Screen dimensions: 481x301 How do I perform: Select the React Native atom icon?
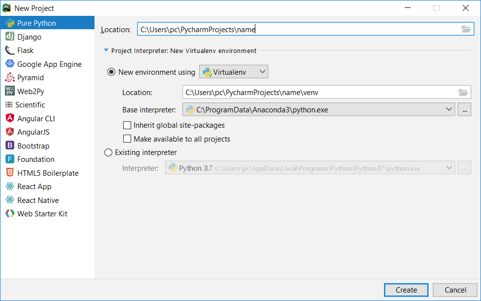(10, 200)
